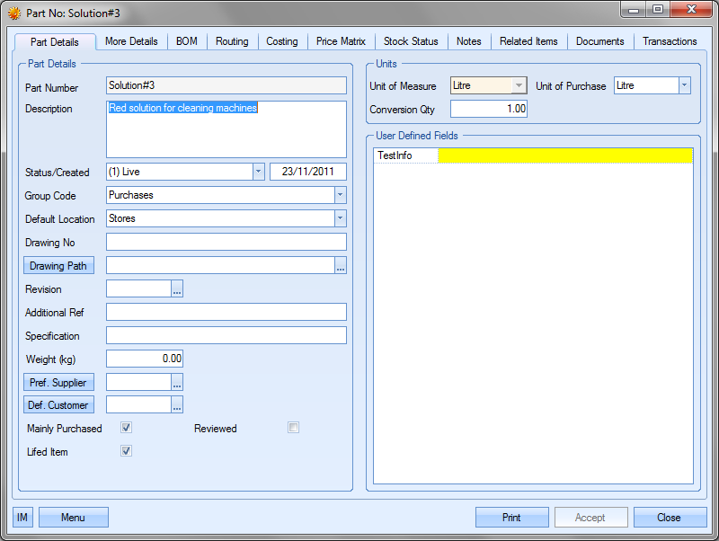Click the Description text box

click(x=226, y=129)
